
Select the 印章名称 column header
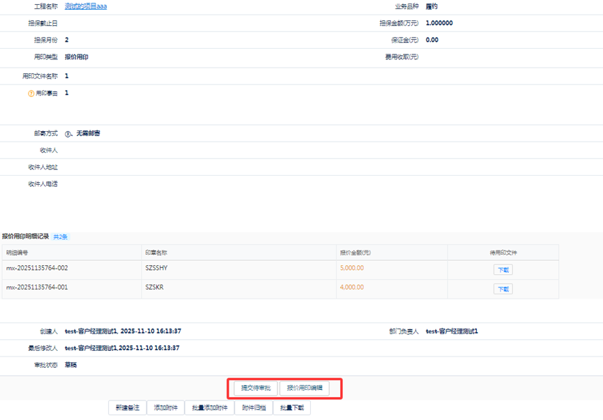156,253
